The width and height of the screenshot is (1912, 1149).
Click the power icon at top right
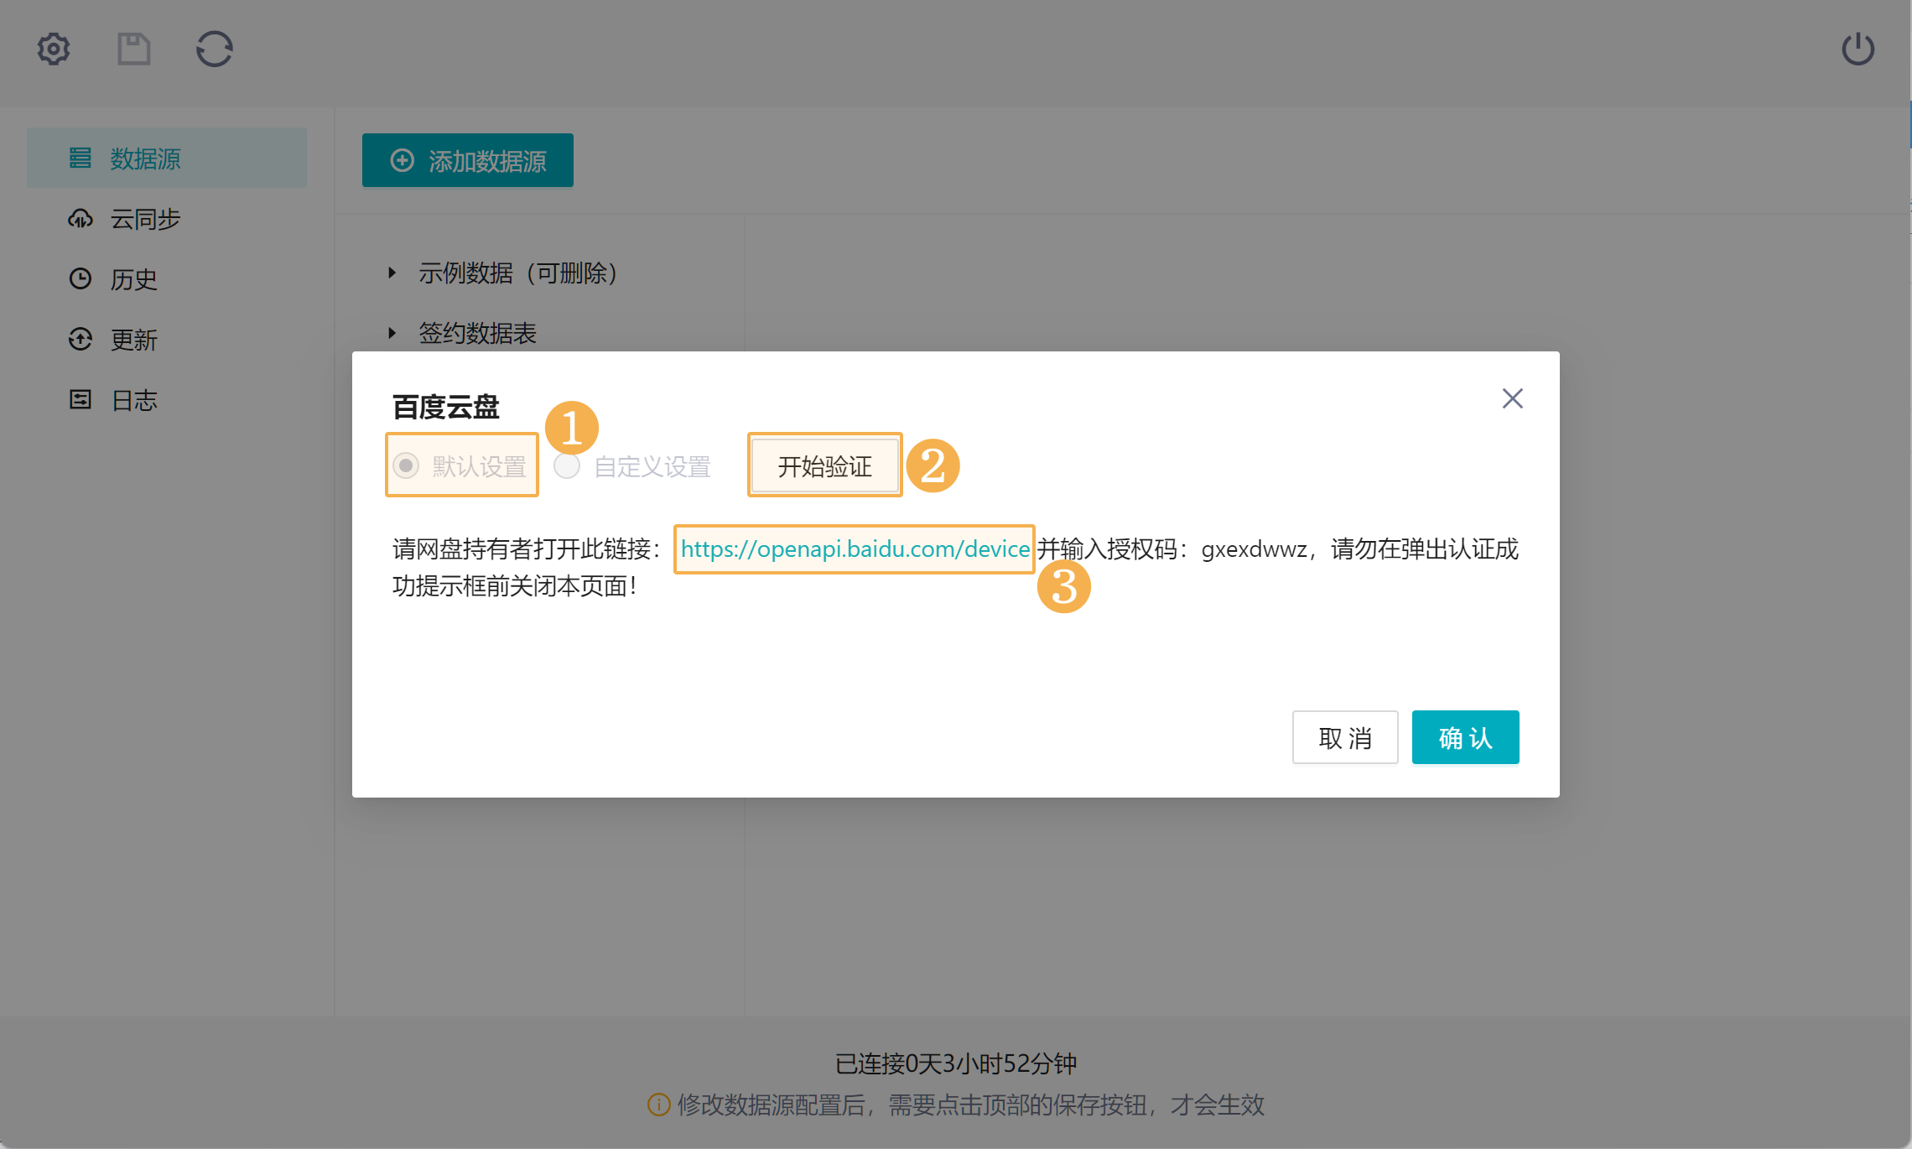point(1857,49)
